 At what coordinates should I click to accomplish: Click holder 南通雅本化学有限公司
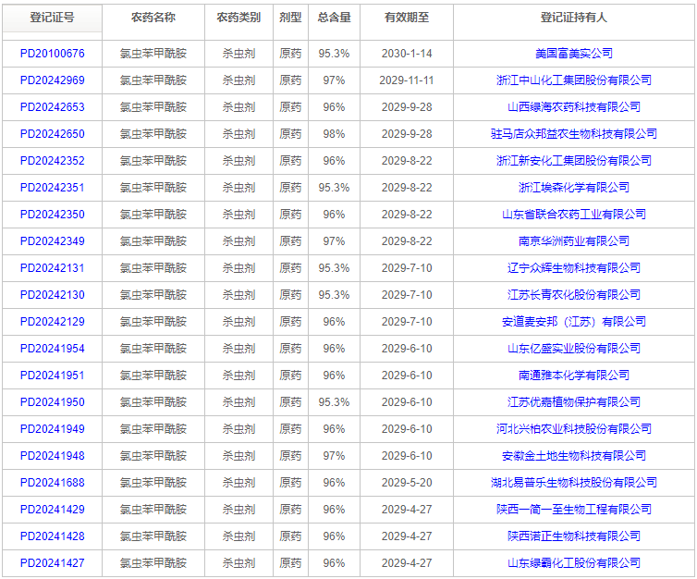coord(574,376)
